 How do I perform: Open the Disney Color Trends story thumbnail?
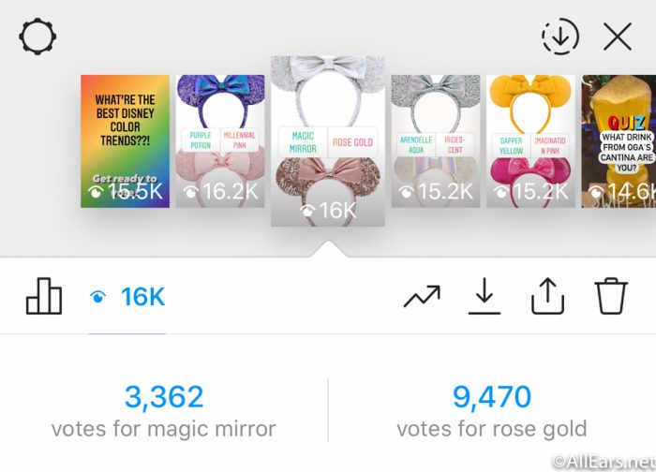(x=125, y=141)
